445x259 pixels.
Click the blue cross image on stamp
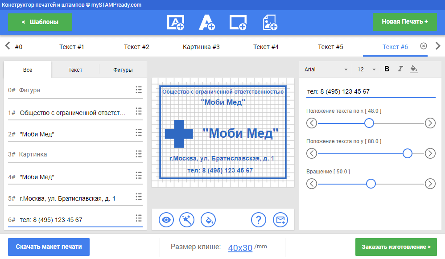(179, 134)
